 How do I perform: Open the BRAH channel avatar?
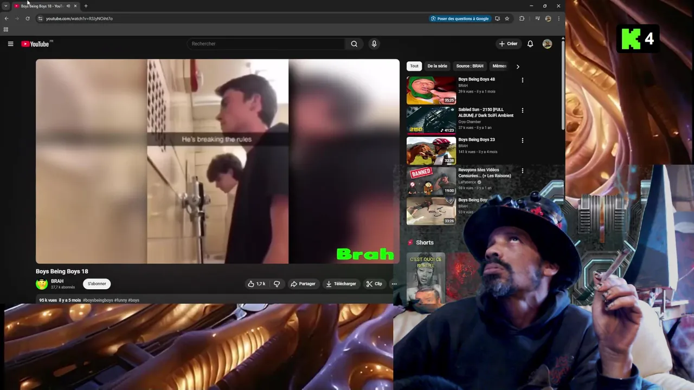(42, 284)
